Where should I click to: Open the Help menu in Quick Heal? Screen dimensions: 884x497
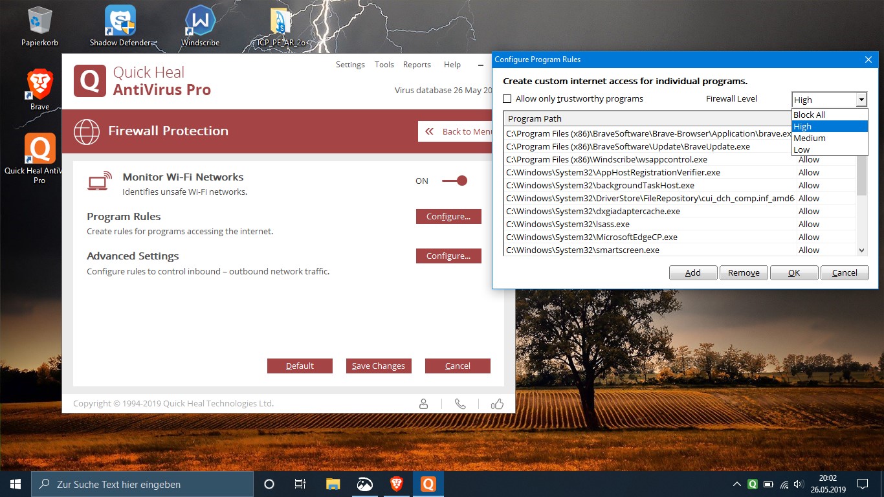[452, 65]
